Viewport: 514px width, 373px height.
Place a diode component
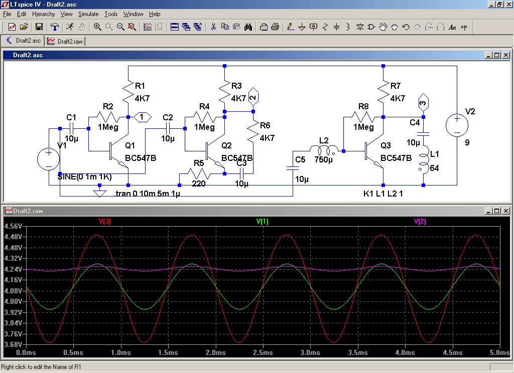point(360,27)
